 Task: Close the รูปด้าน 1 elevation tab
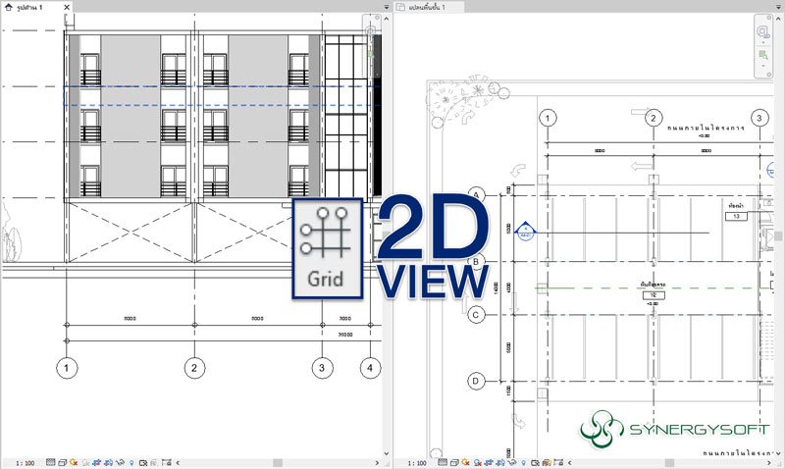coord(67,7)
